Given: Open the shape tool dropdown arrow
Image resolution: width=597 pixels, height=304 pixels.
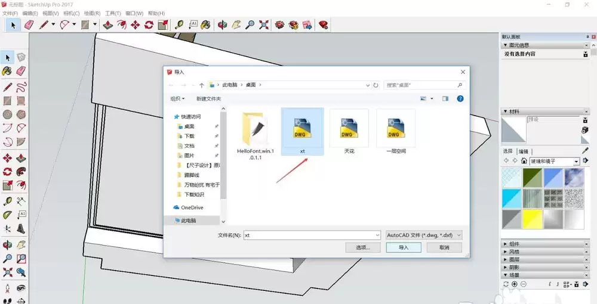Looking at the screenshot, I should pos(95,24).
